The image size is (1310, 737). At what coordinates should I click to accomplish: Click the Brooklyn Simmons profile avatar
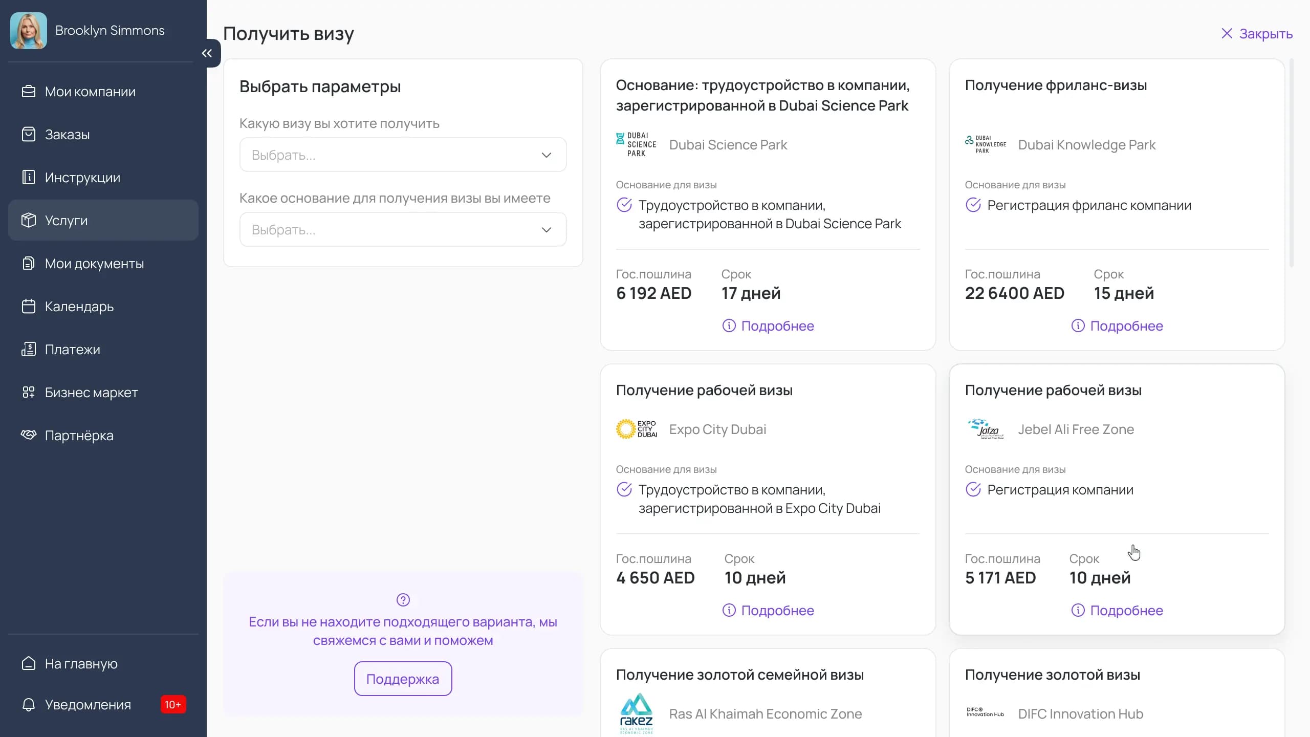[x=29, y=31]
